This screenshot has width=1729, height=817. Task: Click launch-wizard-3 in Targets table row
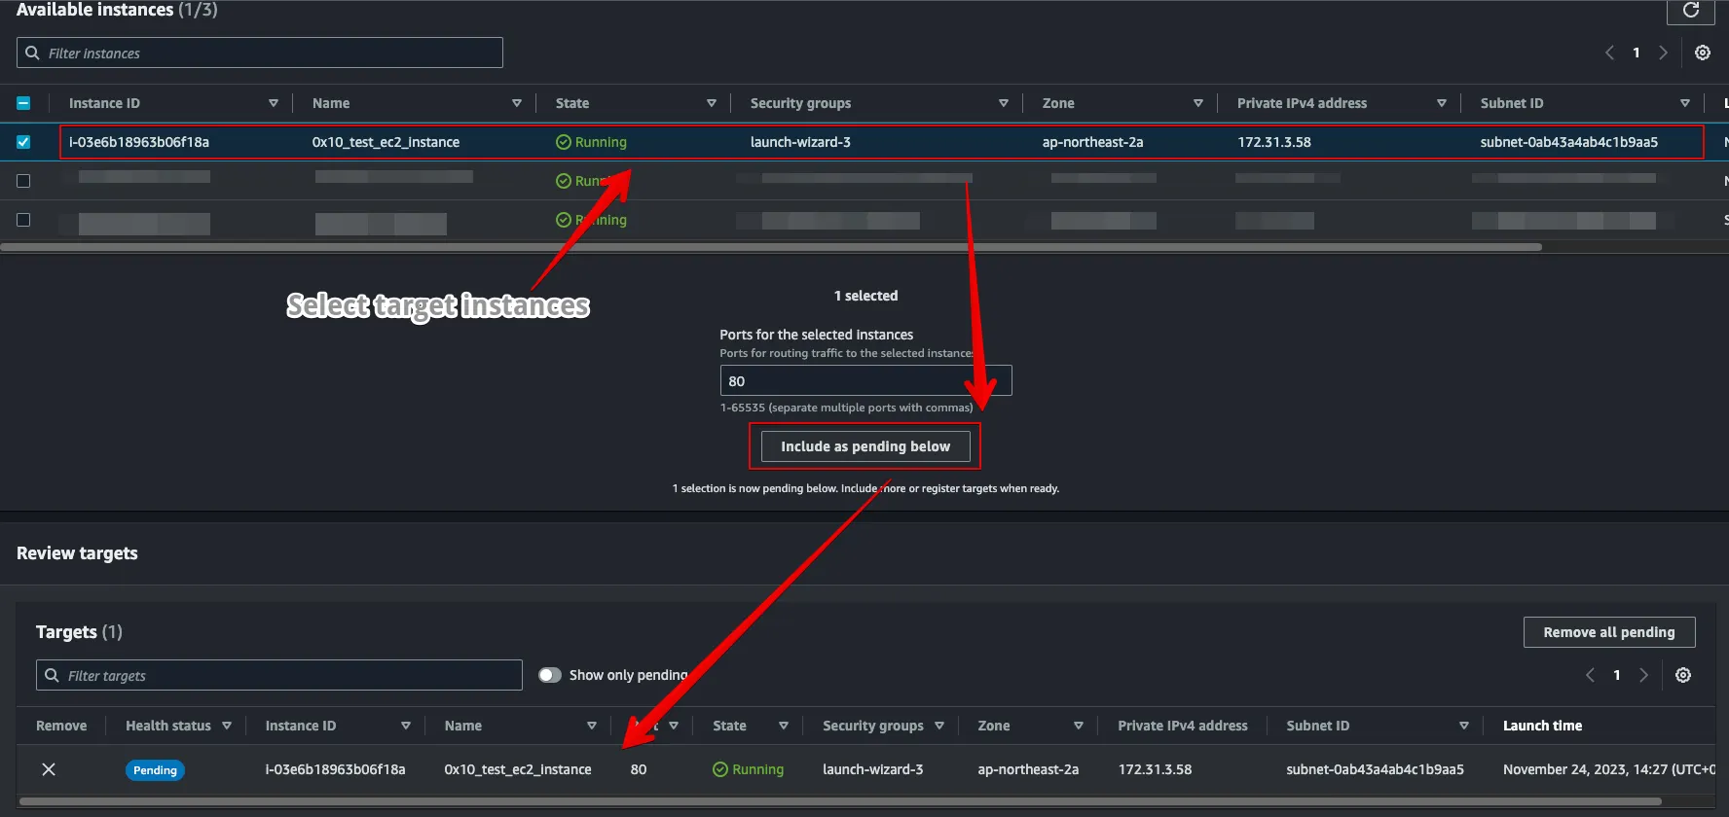(873, 769)
